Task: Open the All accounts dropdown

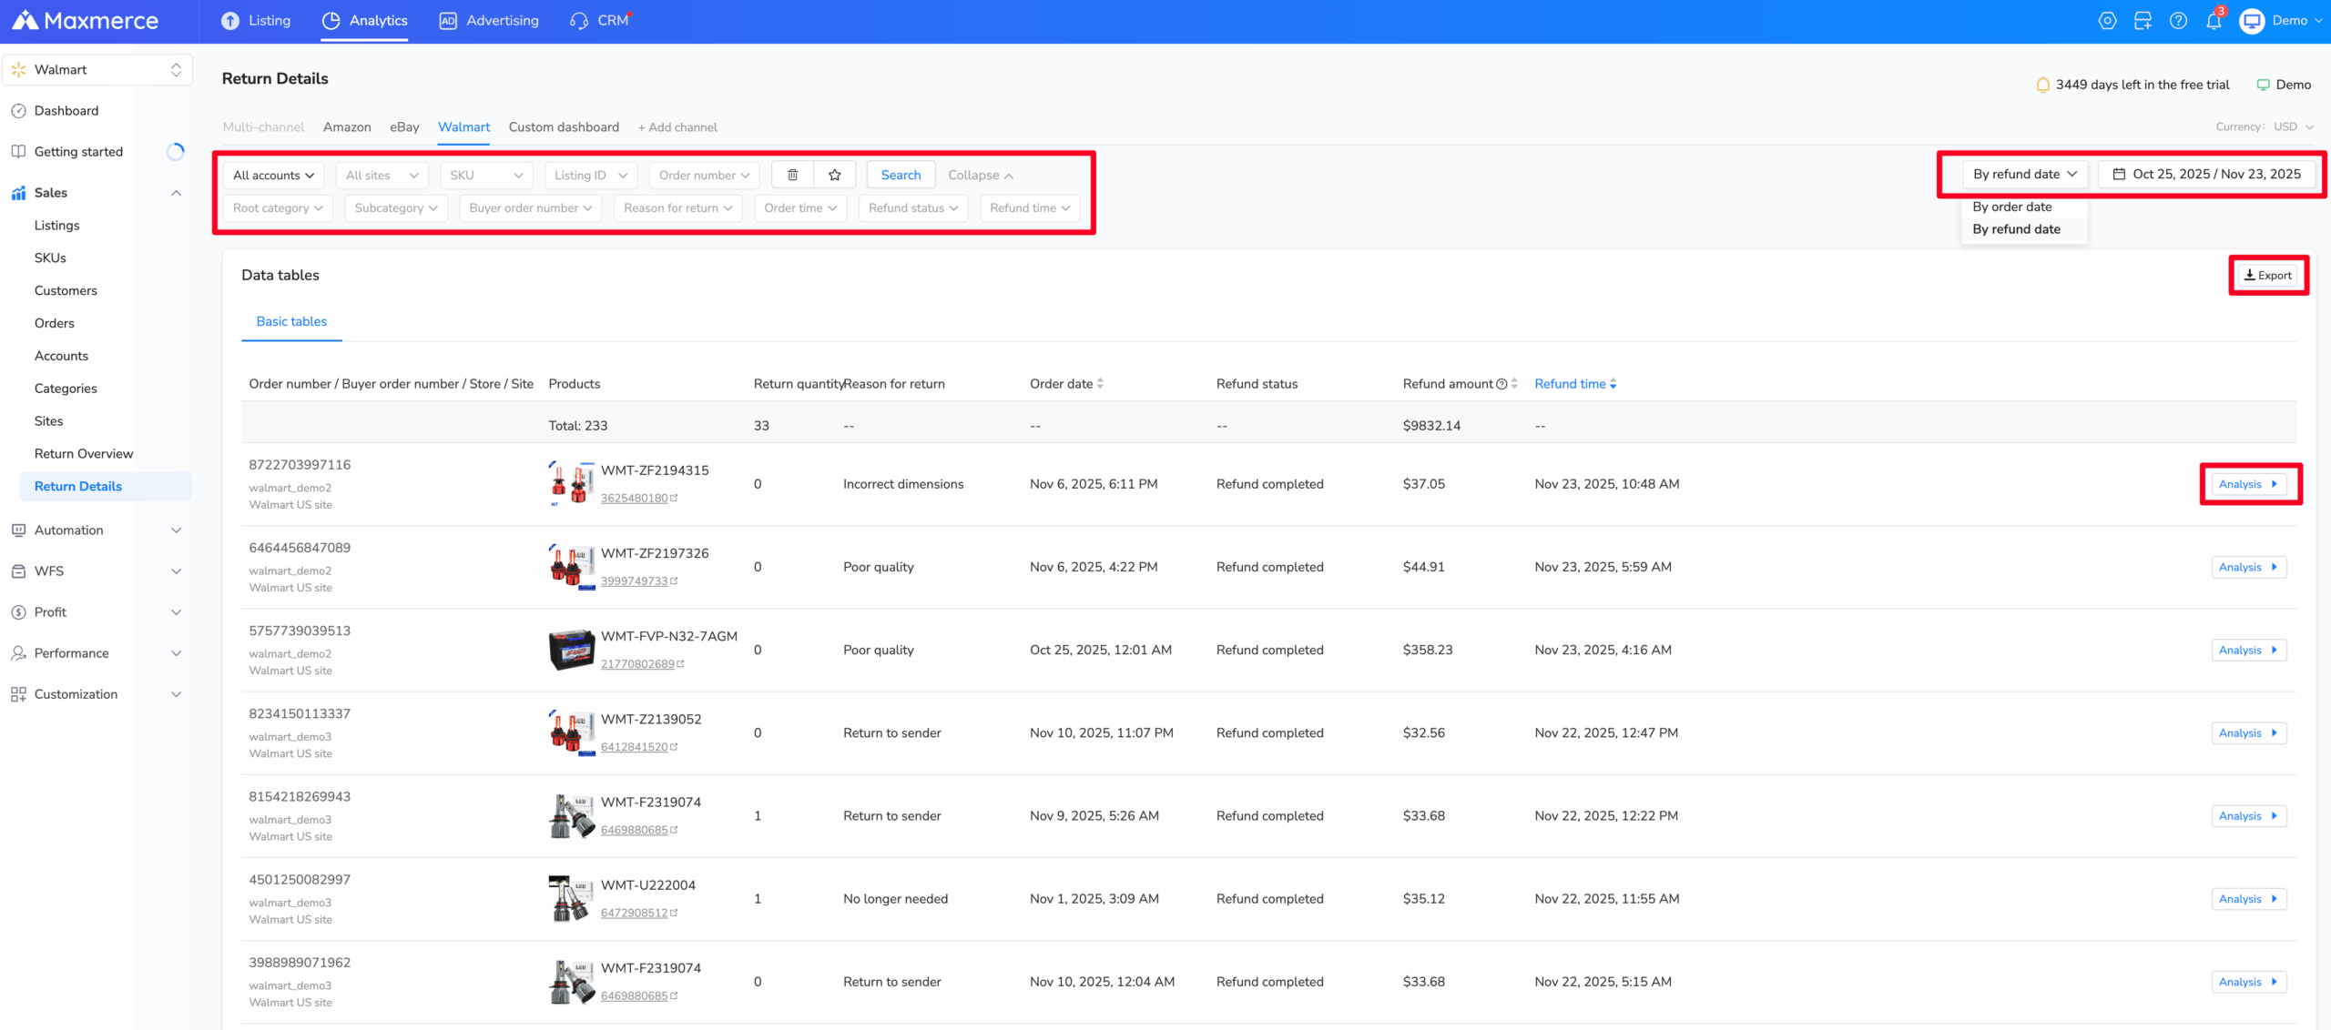Action: click(273, 175)
